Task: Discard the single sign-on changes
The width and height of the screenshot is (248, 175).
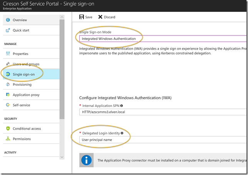Action: pos(107,17)
